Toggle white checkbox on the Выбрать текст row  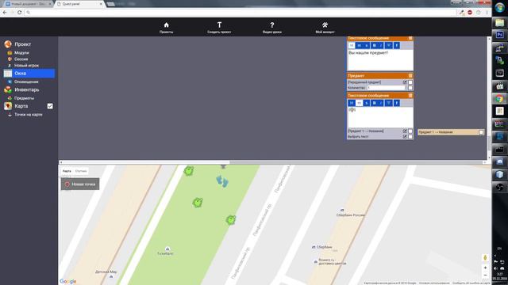[x=410, y=137]
